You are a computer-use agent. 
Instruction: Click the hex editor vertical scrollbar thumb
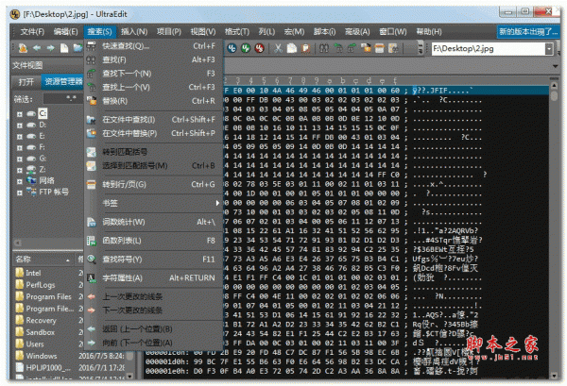(x=554, y=95)
